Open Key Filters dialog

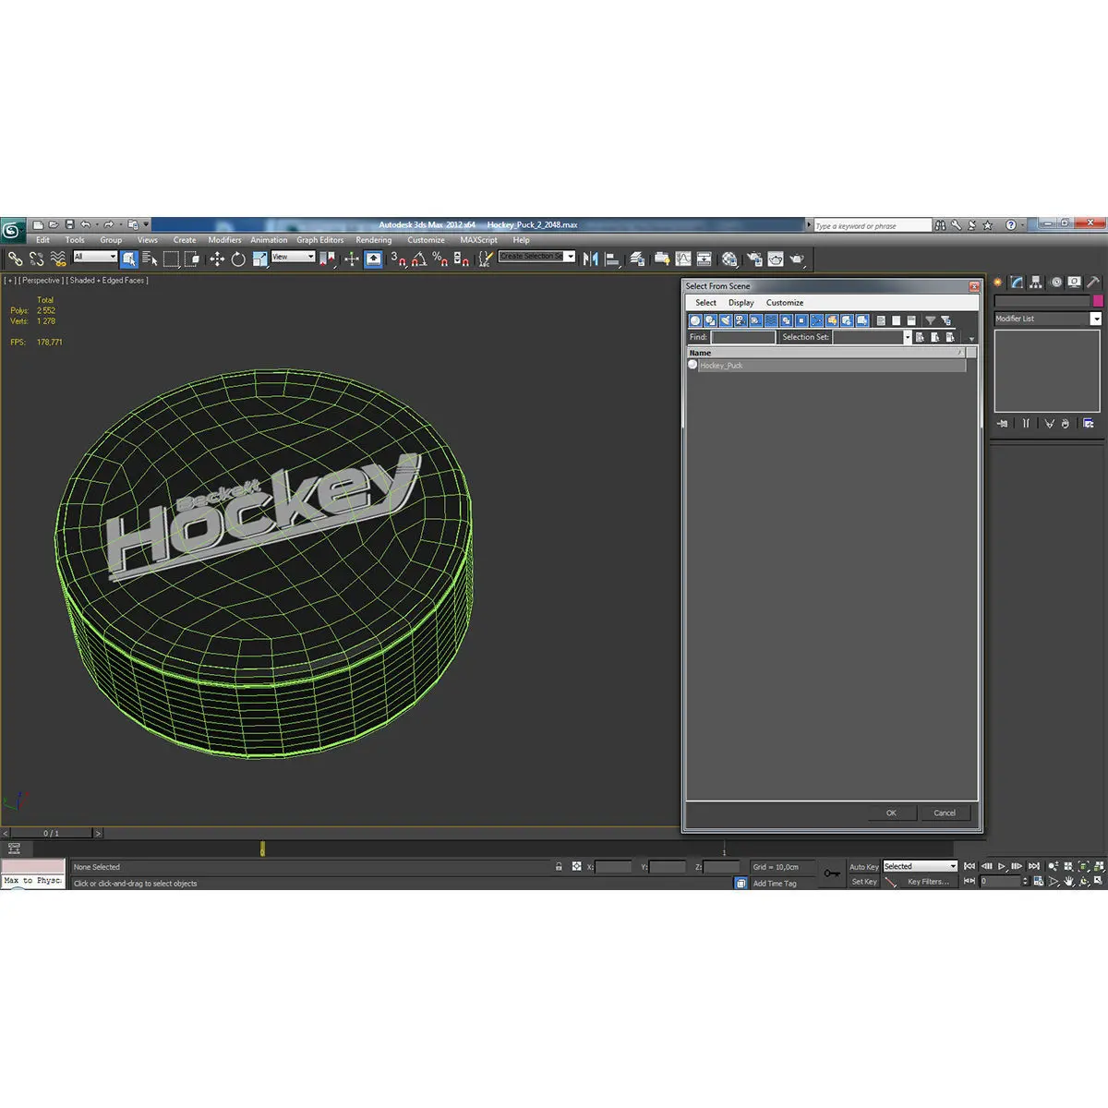[928, 882]
